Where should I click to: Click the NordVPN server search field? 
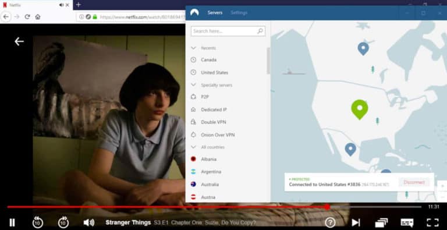coord(228,31)
